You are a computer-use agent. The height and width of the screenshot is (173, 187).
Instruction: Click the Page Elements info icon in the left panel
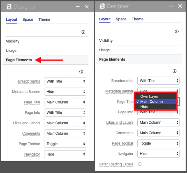pos(81,71)
